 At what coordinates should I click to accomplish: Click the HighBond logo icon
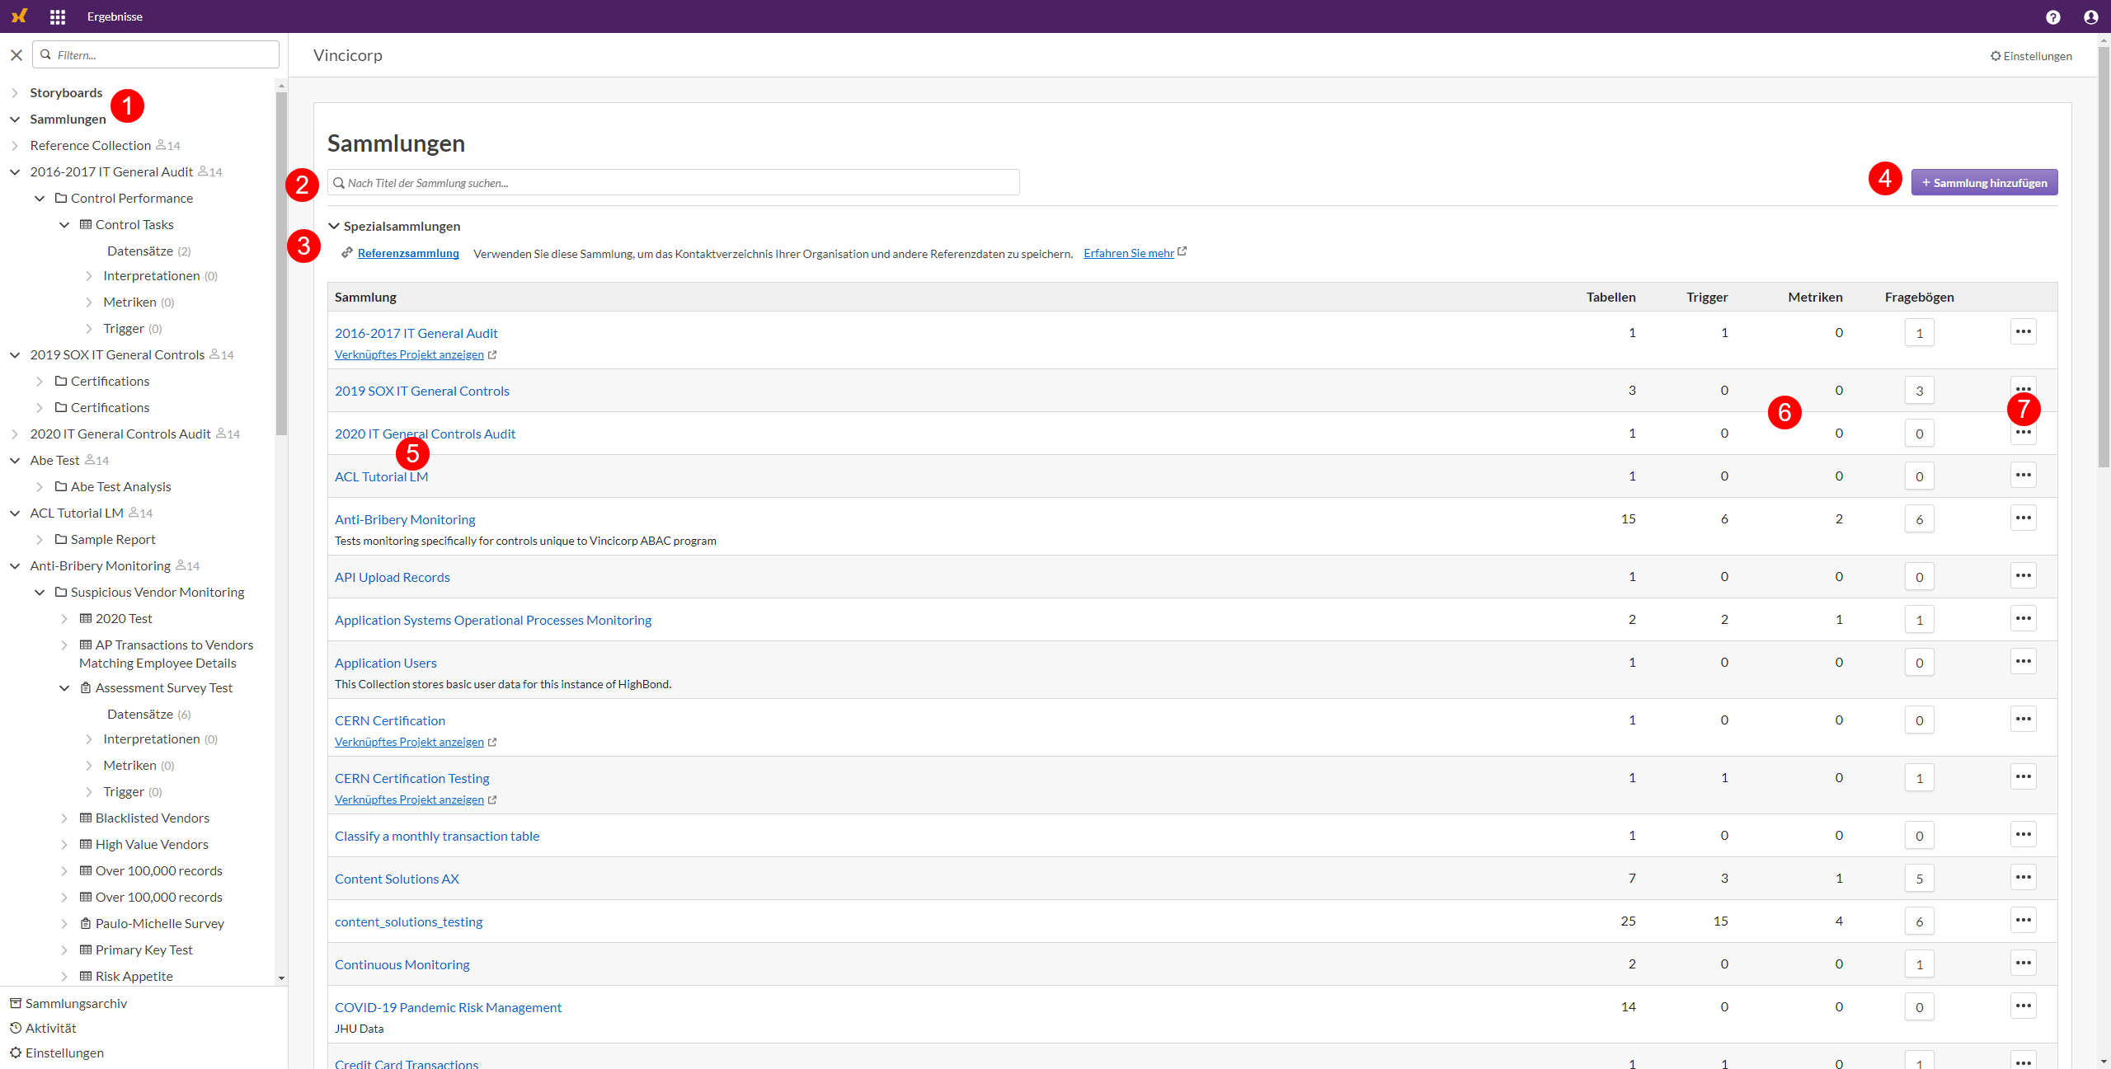[x=20, y=16]
